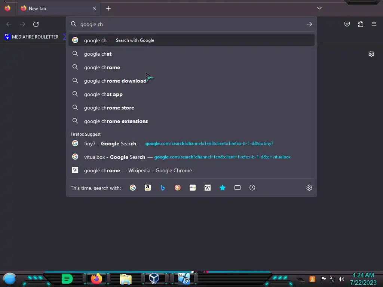Search this time with eBay icon
The height and width of the screenshot is (287, 383).
193,188
